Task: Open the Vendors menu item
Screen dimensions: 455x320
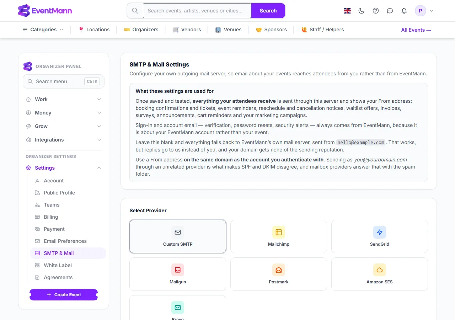Action: coord(187,30)
